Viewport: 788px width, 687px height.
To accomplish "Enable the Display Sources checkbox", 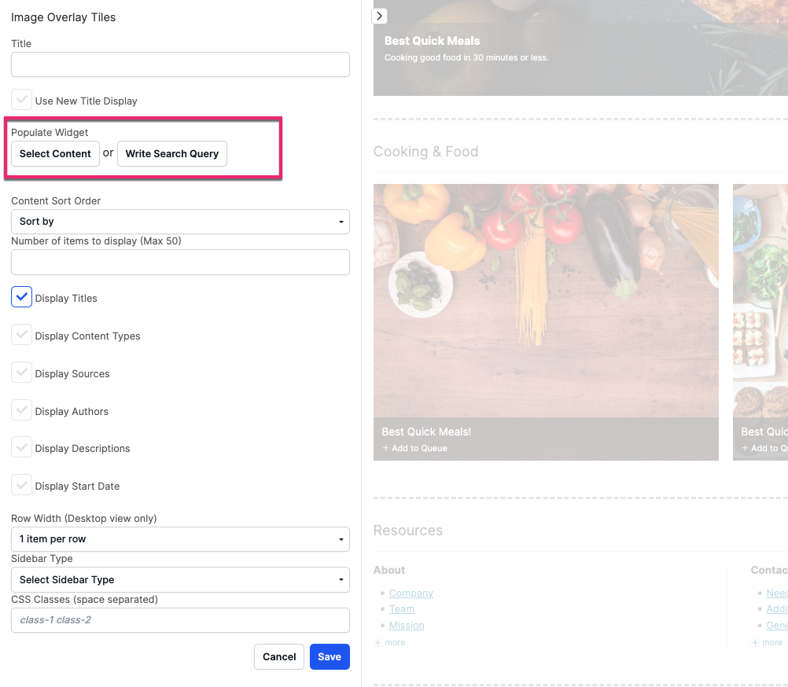I will (22, 373).
